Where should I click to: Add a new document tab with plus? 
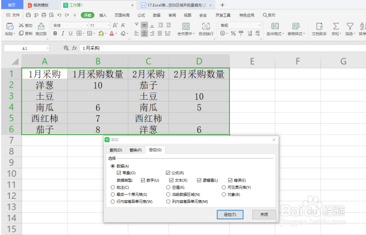pyautogui.click(x=222, y=5)
